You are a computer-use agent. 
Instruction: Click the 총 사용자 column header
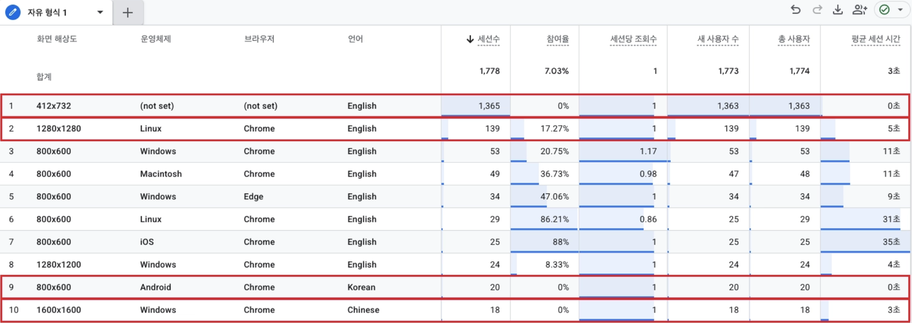(794, 39)
